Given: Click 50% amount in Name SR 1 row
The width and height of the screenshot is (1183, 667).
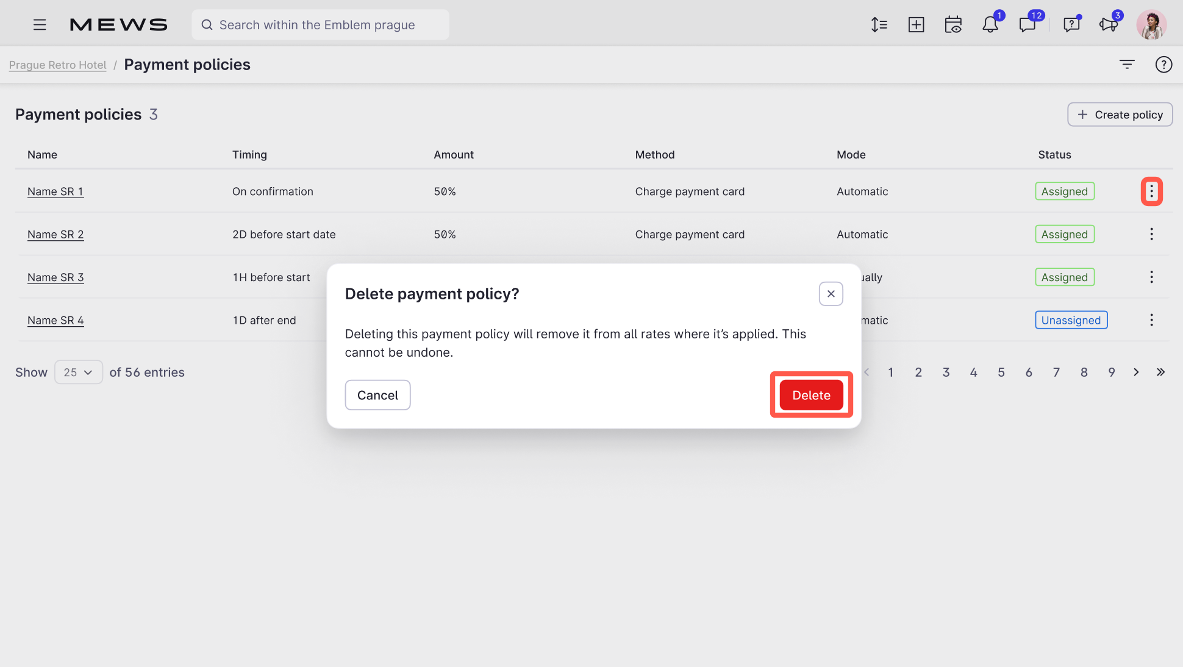Looking at the screenshot, I should click(x=445, y=191).
